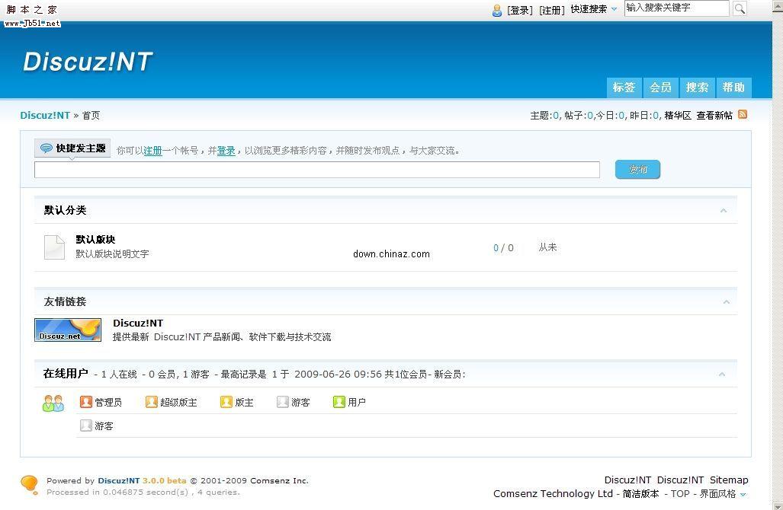Viewport: 783px width, 510px height.
Task: Click the Sitemap footer link
Action: click(x=729, y=480)
